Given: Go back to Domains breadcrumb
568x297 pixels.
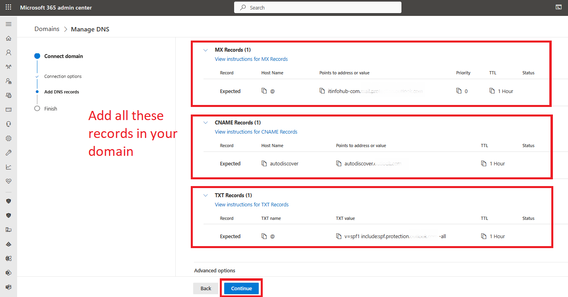Looking at the screenshot, I should [47, 29].
